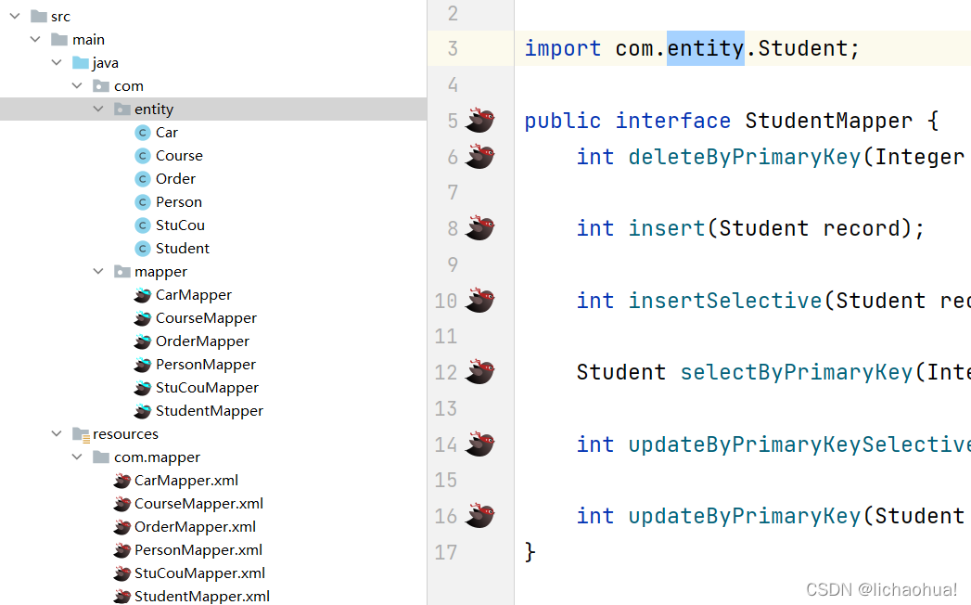971x605 pixels.
Task: Click the gutter MyBatis icon on line 6
Action: (x=479, y=156)
